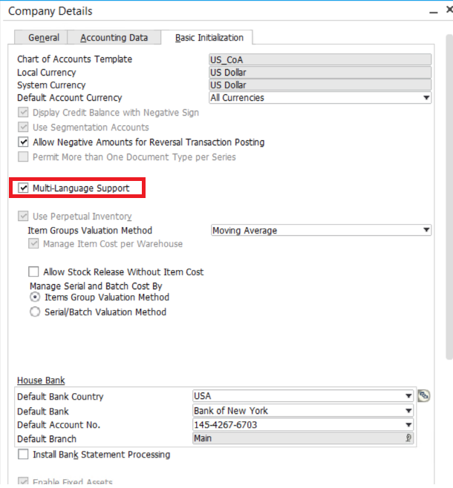Open Default Account Currency dropdown

pos(426,98)
